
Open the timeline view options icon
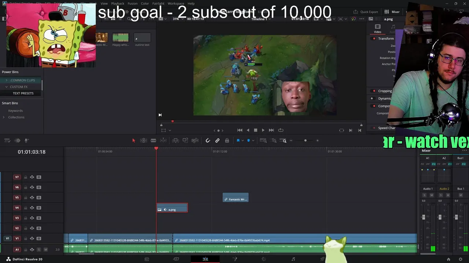pyautogui.click(x=7, y=141)
